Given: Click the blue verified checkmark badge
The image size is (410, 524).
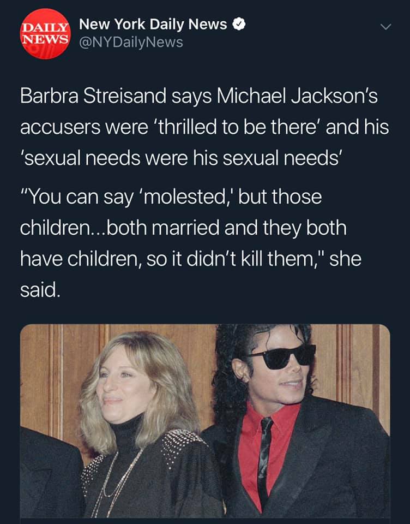Looking at the screenshot, I should pos(239,25).
